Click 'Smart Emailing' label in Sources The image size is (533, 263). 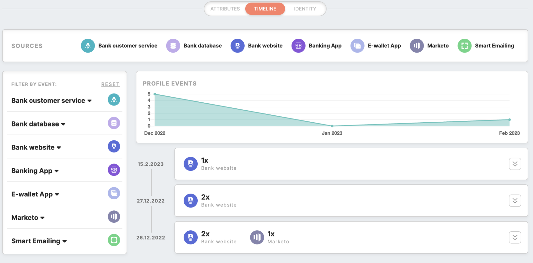(495, 46)
